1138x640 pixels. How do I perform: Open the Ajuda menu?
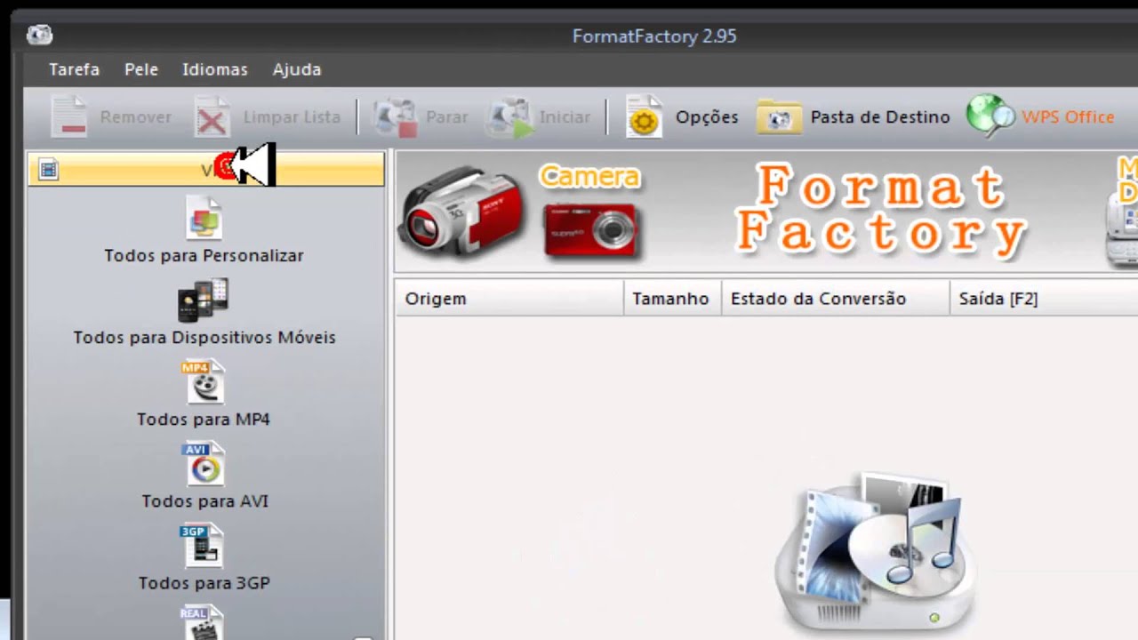click(296, 69)
